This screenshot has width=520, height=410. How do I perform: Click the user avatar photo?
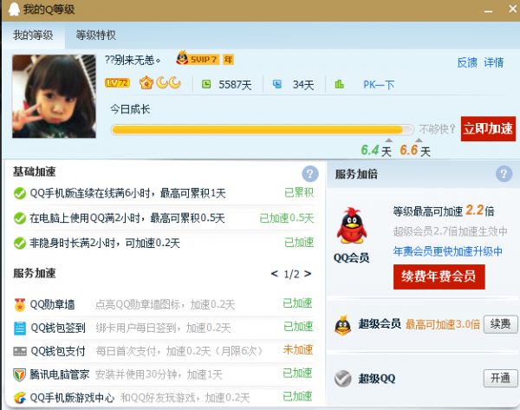(x=54, y=96)
